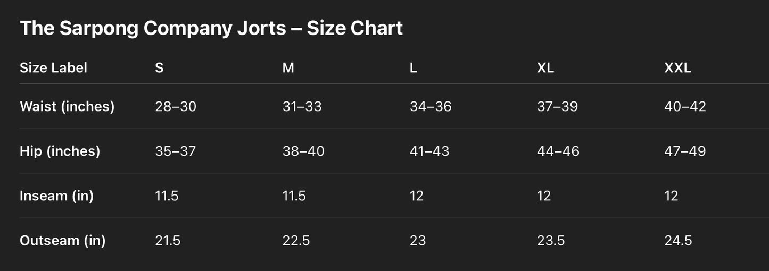Click the Sarpong Company Jorts Size Chart title
Viewport: 769px width, 271px height.
211,28
